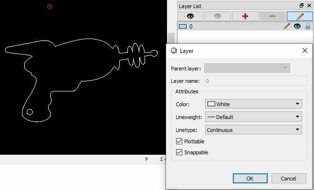Add a new layer with red plus

coord(245,16)
